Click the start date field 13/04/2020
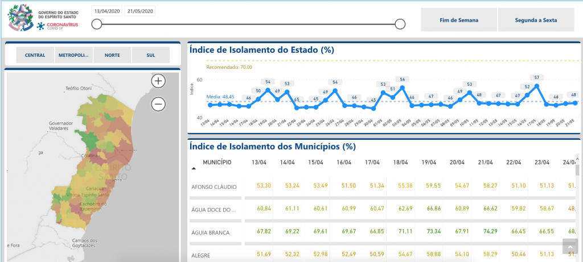 coord(107,11)
